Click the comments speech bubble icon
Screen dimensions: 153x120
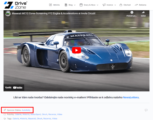(146, 110)
